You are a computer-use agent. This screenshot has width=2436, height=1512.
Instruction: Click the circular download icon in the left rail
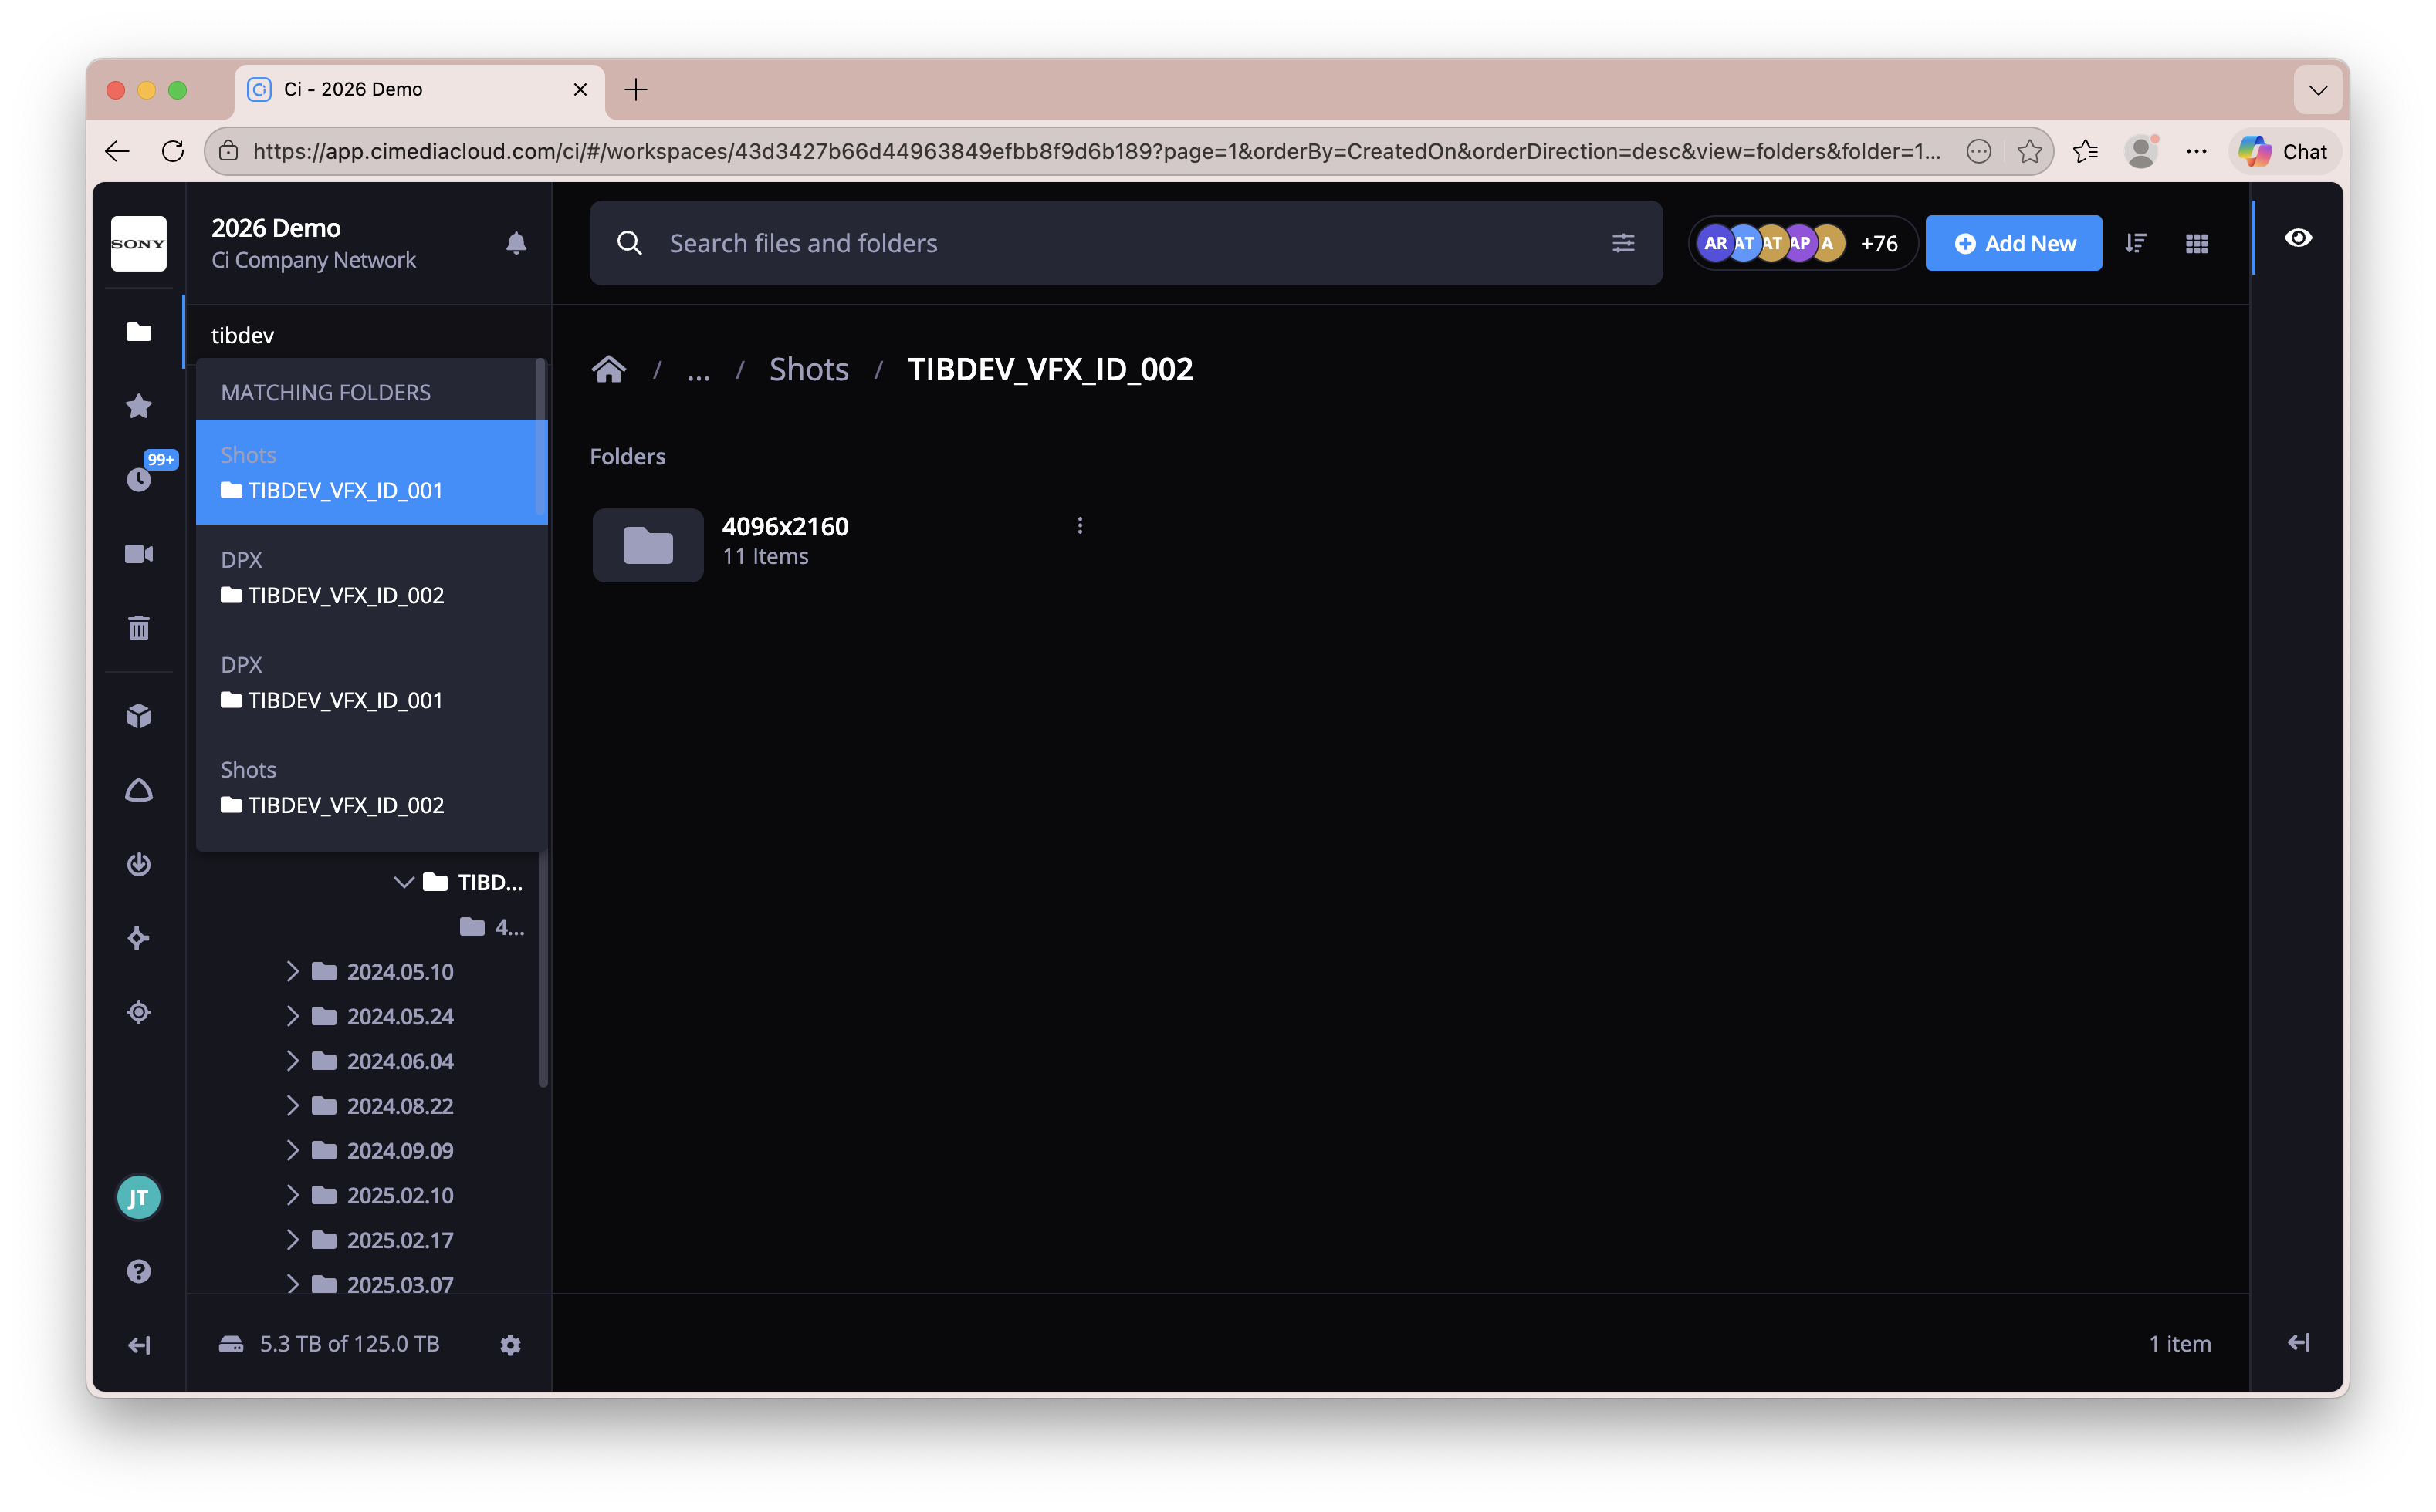click(138, 864)
